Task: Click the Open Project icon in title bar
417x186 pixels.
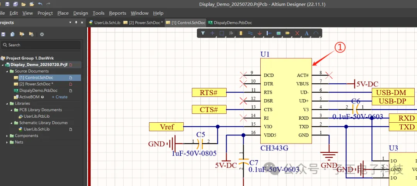Action: click(32, 4)
